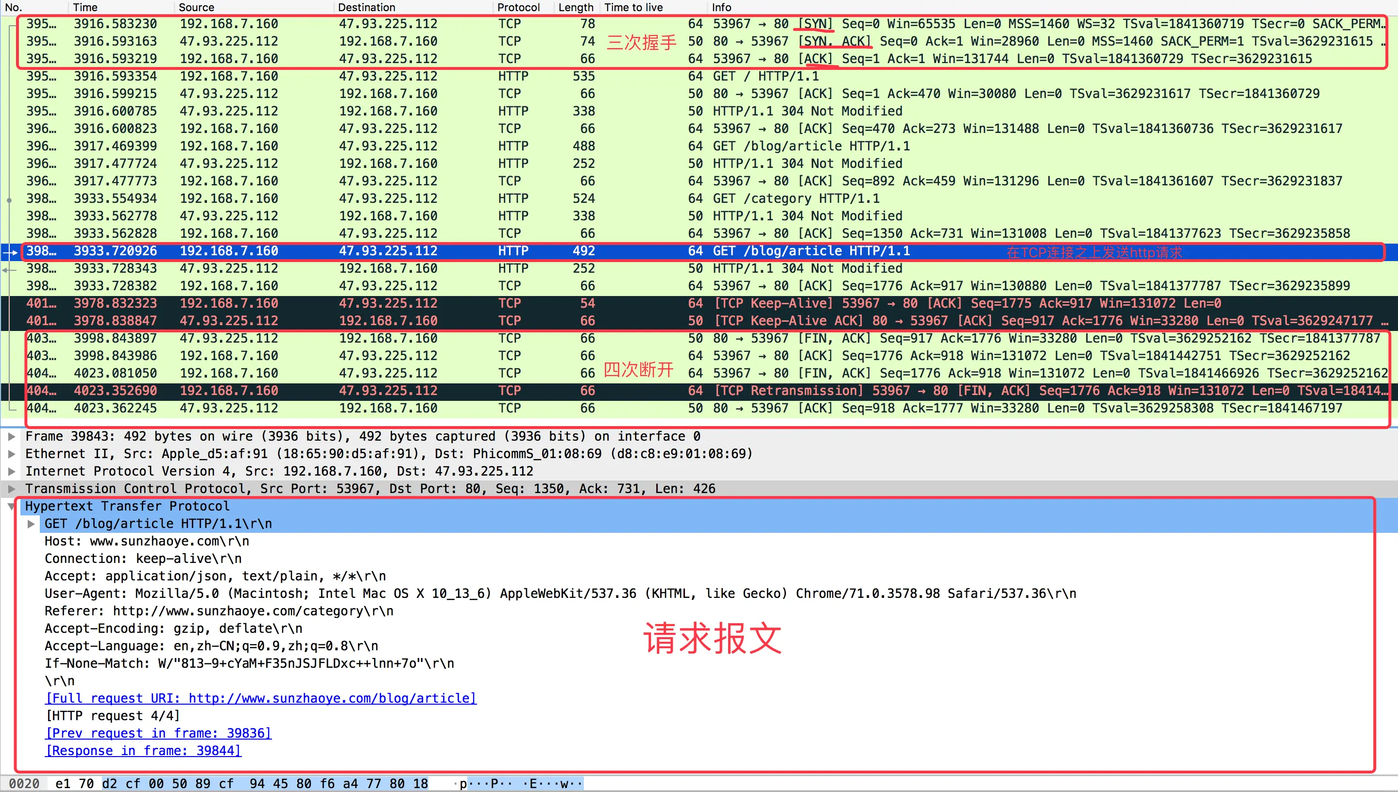
Task: Select the SYN, ACK packet row
Action: point(381,41)
